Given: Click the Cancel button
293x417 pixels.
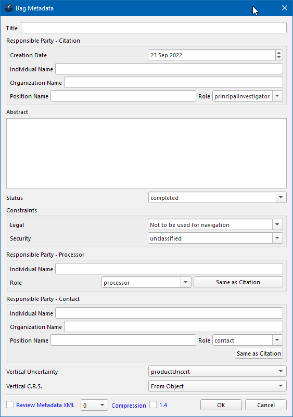Looking at the screenshot, I should 265,405.
